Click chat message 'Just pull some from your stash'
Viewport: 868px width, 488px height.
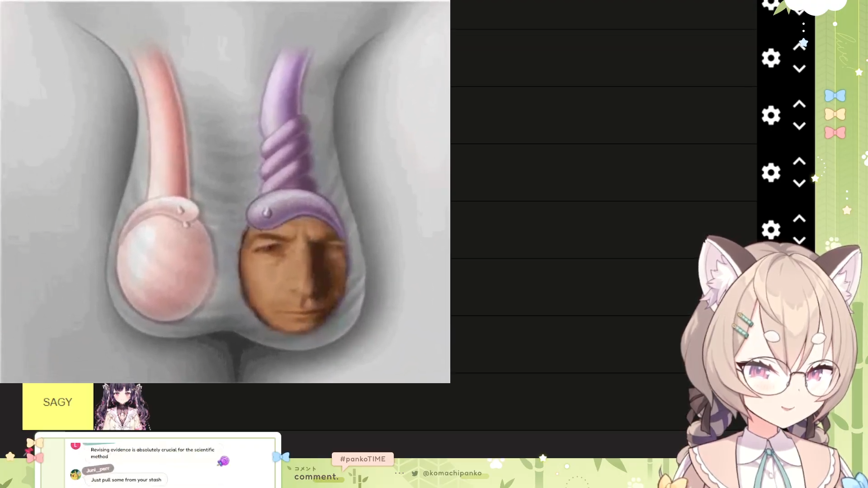click(x=126, y=480)
